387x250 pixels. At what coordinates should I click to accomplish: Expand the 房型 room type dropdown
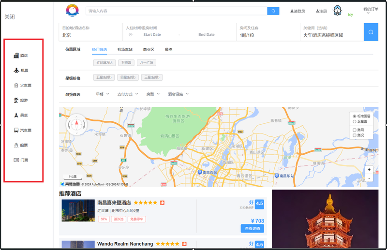(153, 94)
